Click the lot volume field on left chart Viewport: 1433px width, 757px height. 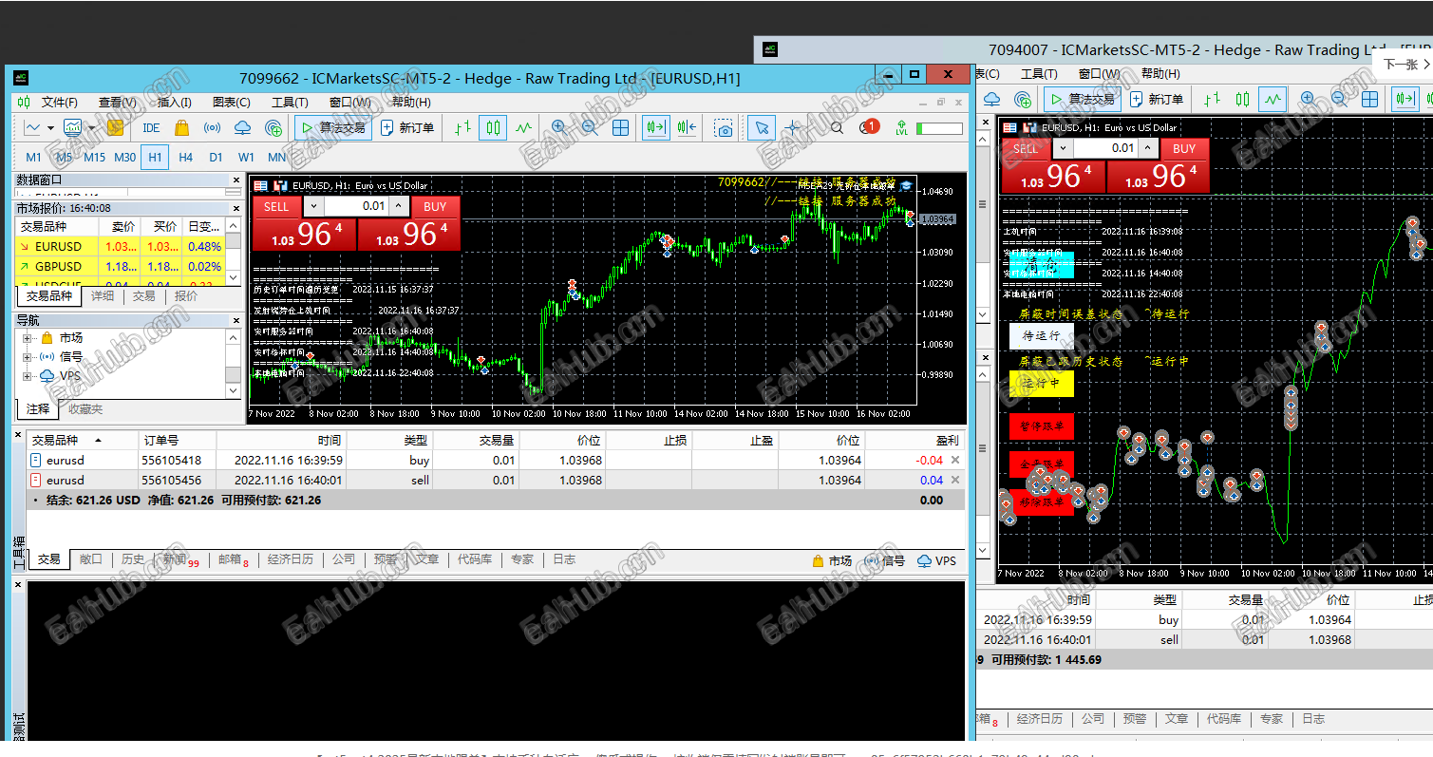click(x=357, y=206)
